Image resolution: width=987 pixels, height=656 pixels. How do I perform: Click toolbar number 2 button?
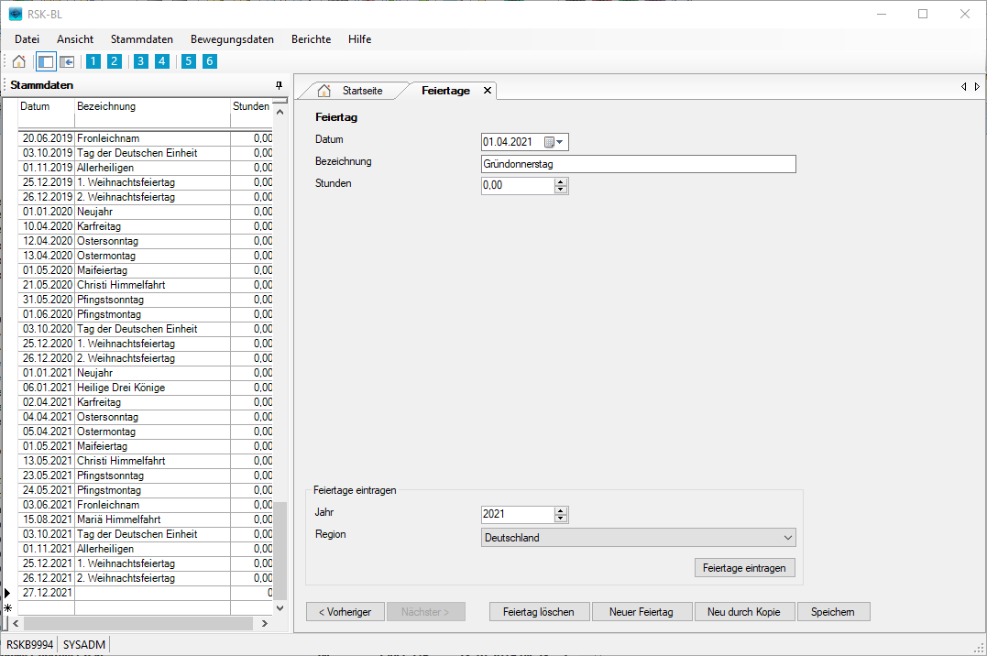pos(114,61)
